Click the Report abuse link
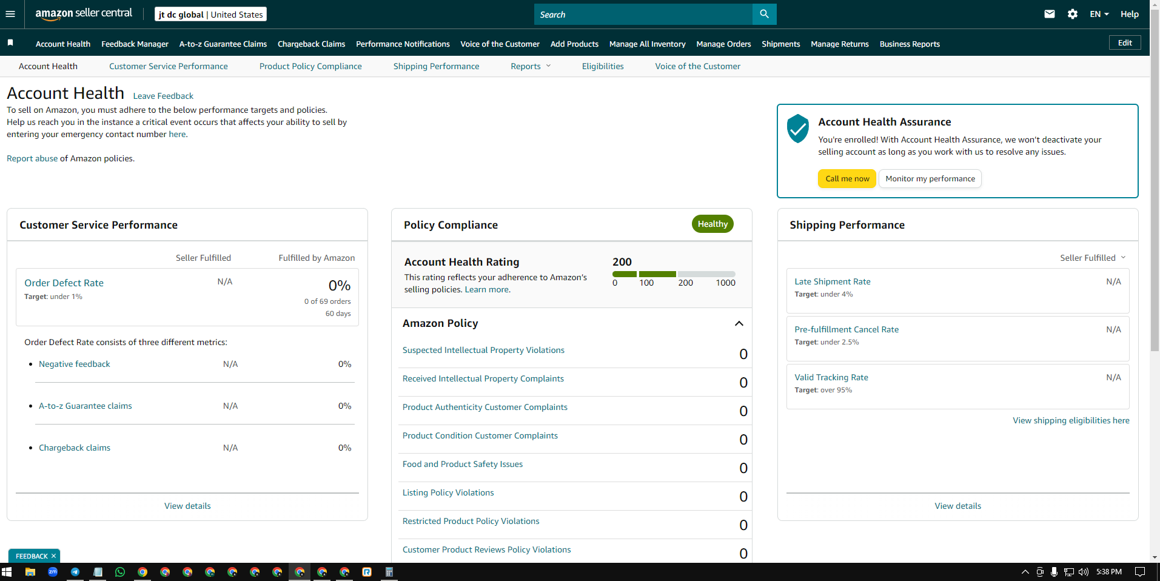This screenshot has width=1160, height=581. coord(32,158)
